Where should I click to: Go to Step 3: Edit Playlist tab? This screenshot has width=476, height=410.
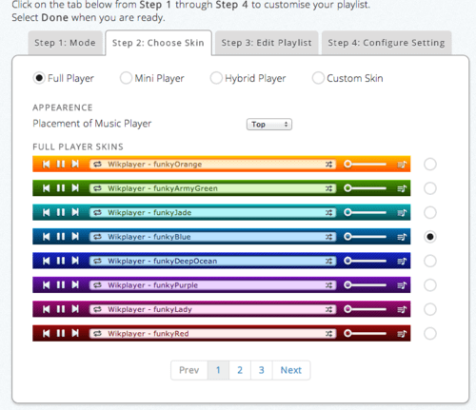(x=267, y=43)
